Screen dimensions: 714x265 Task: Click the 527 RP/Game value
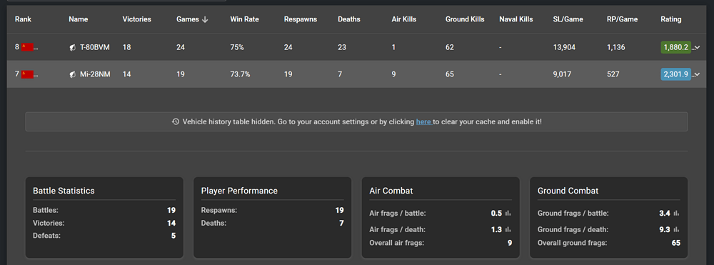[x=613, y=74]
